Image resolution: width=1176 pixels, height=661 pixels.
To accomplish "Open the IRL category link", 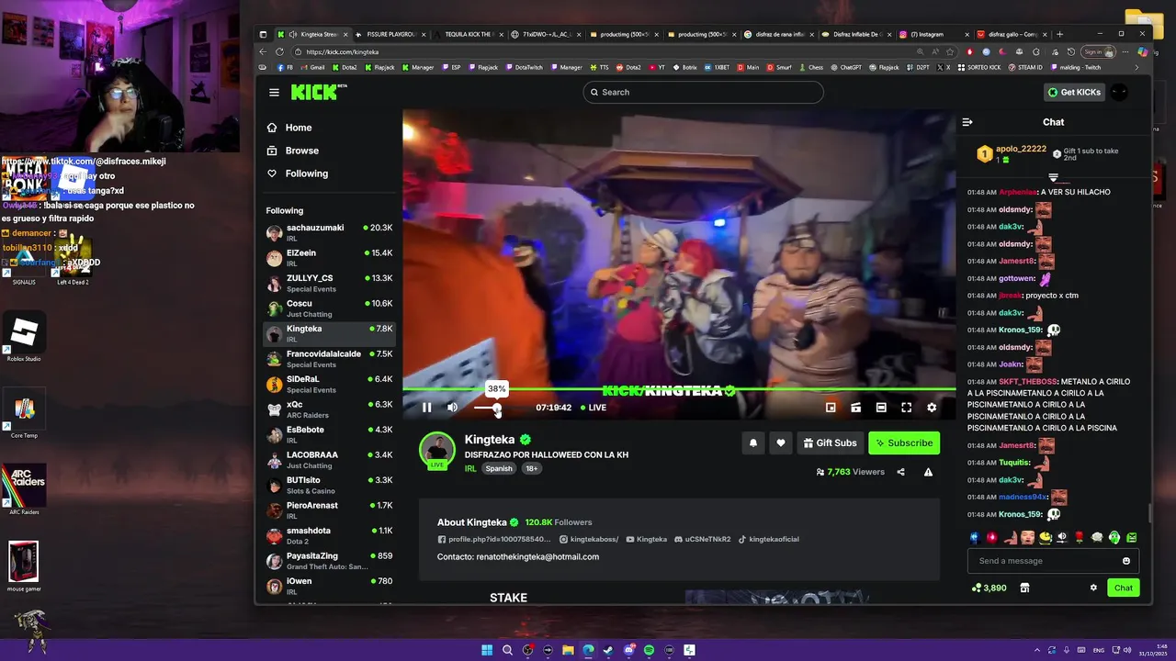I will tap(470, 468).
